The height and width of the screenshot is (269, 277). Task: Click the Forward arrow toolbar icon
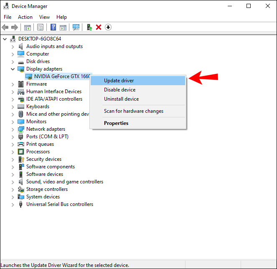tap(15, 28)
